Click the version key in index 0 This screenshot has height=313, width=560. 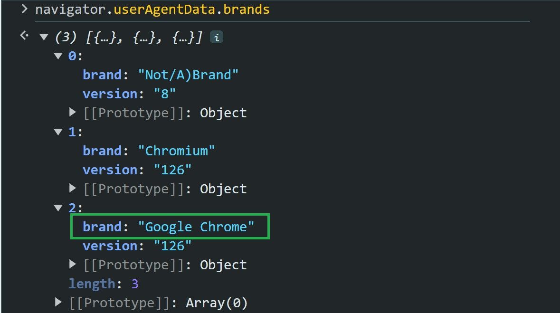click(x=110, y=94)
